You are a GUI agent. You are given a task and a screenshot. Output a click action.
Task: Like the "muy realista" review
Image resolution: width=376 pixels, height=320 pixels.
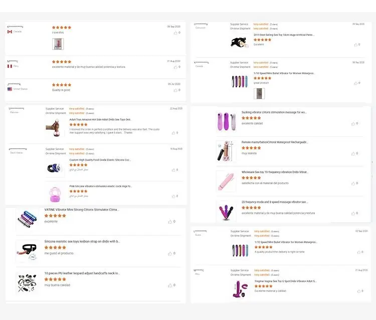pyautogui.click(x=353, y=153)
